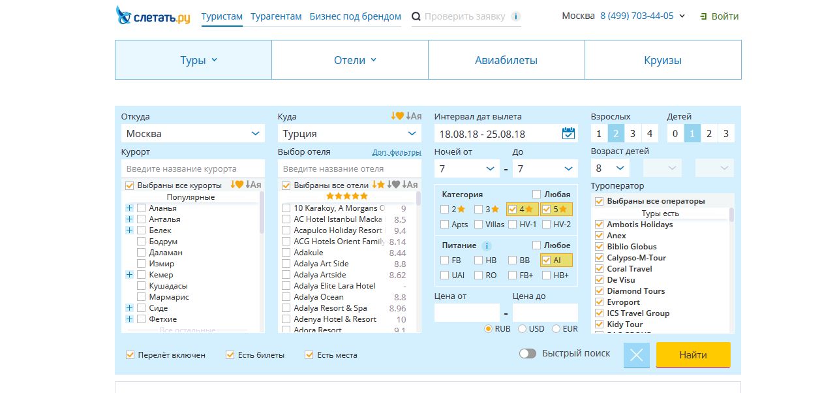Expand the Сиде resort plus icon
The image size is (837, 393).
[129, 308]
